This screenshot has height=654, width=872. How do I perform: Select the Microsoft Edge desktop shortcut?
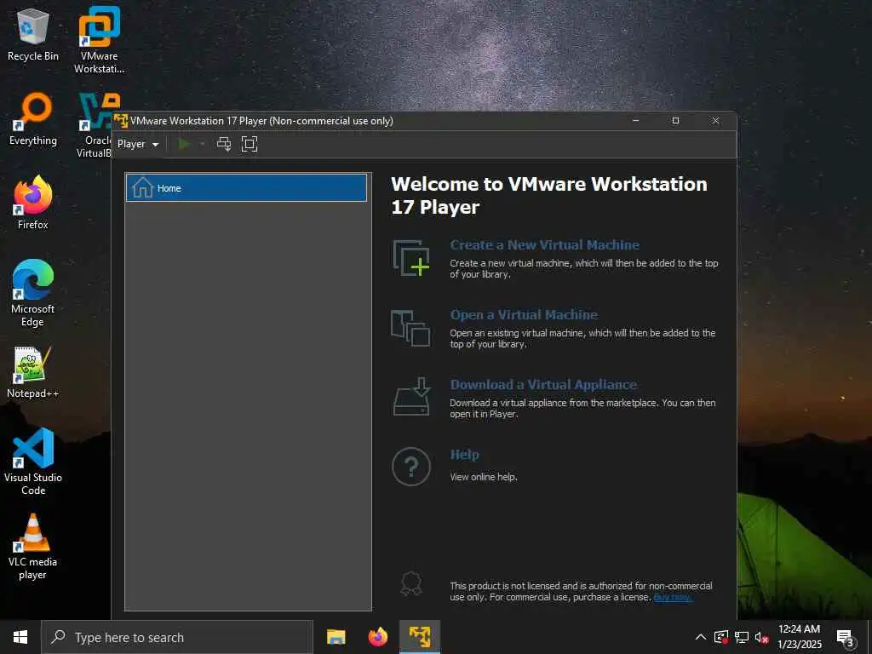[33, 293]
